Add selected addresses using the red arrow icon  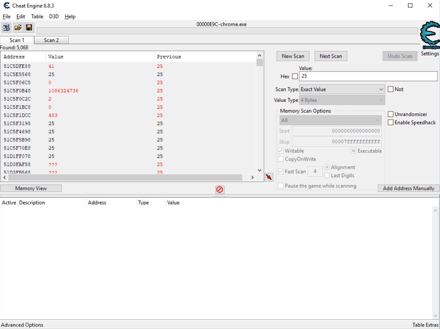(269, 177)
